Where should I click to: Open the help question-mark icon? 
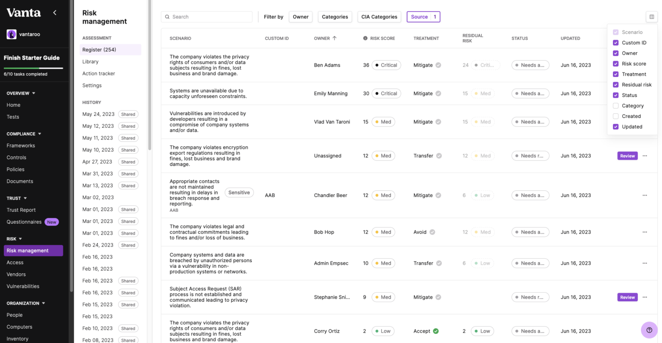click(649, 330)
